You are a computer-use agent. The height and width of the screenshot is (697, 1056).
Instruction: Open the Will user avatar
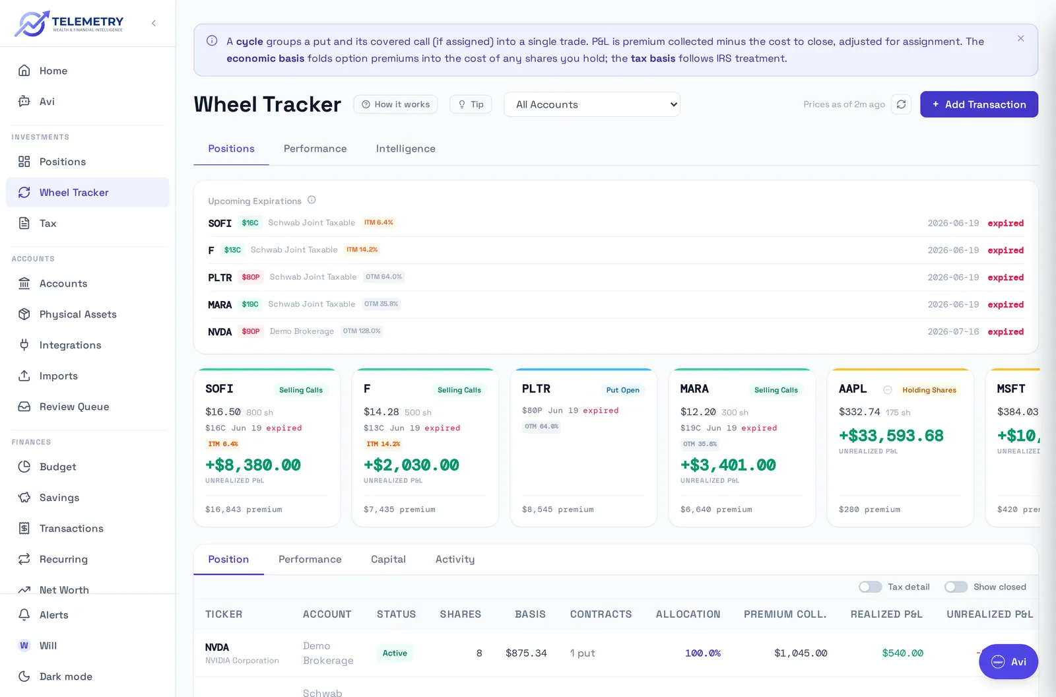[x=24, y=646]
